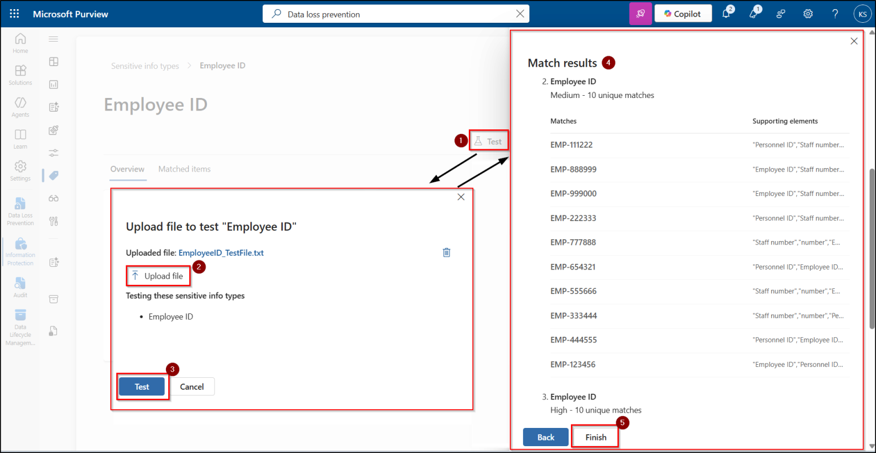Click the Upload file button
The image size is (876, 453).
(158, 275)
